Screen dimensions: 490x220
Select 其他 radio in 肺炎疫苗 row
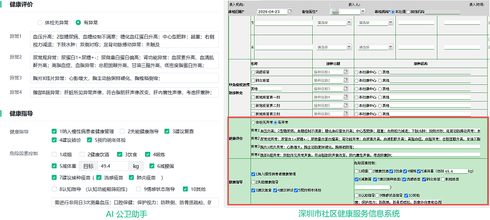(380, 81)
